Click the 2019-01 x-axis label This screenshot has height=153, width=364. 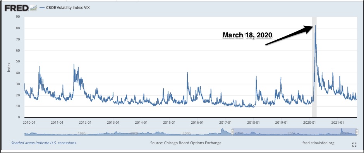282,122
